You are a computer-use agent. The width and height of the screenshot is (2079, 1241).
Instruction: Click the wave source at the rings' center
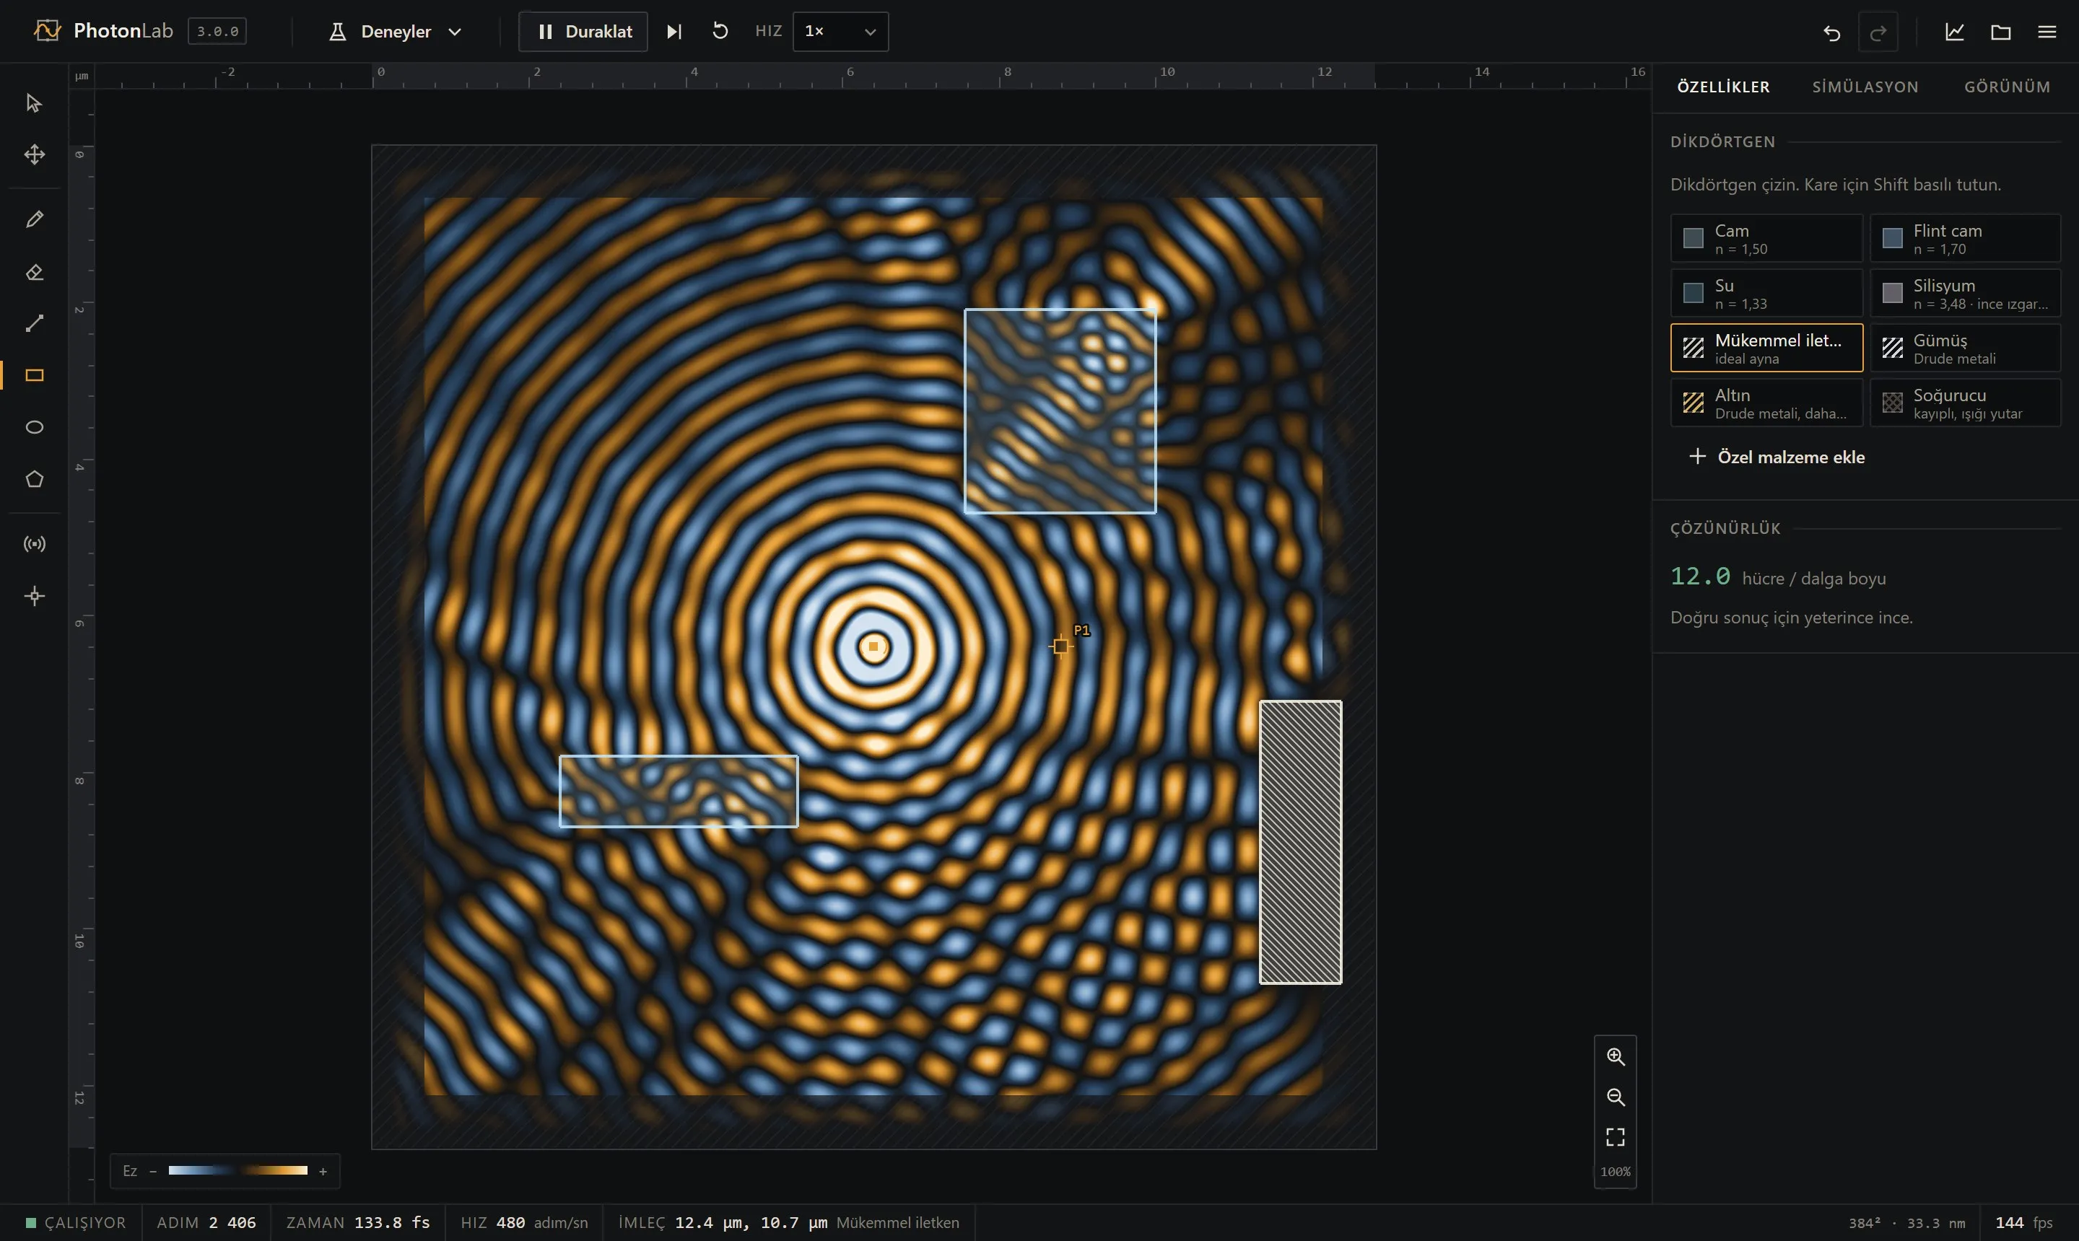click(873, 646)
